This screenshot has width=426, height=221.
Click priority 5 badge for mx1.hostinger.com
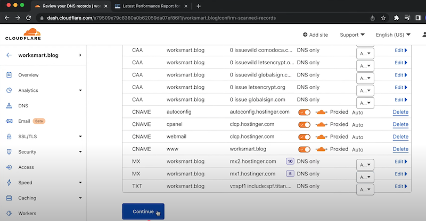[290, 174]
